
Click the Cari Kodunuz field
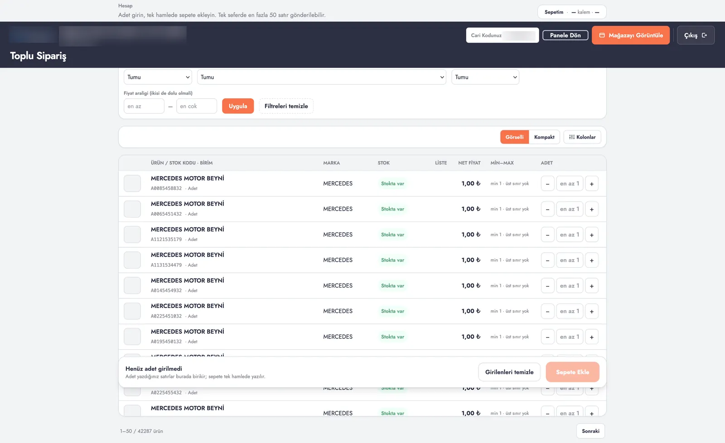[x=503, y=35]
